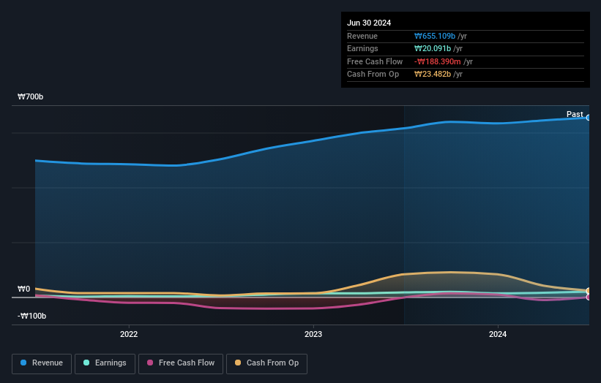Click the Cash From Op label in tooltip
Viewport: 601px width, 383px height.
click(373, 75)
